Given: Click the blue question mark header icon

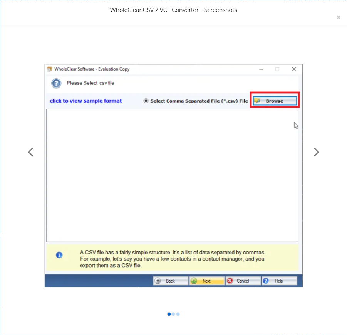Looking at the screenshot, I should [56, 84].
